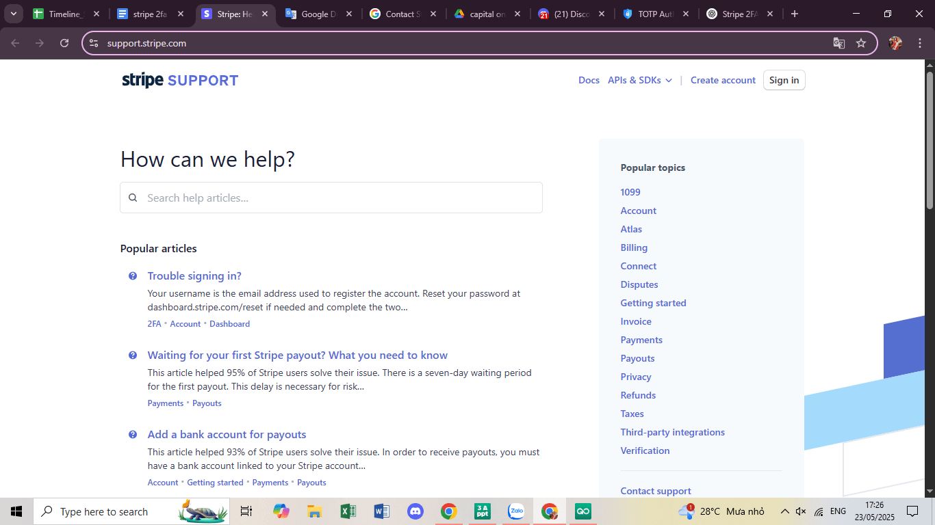Open Third-party integrations topic
This screenshot has width=935, height=525.
pyautogui.click(x=673, y=432)
